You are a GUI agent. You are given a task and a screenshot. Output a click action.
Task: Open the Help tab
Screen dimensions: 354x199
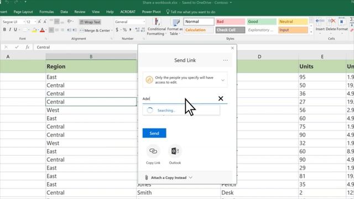pos(110,12)
